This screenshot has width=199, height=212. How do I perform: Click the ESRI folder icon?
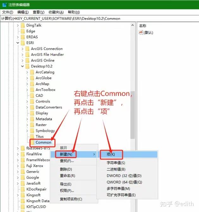23,43
